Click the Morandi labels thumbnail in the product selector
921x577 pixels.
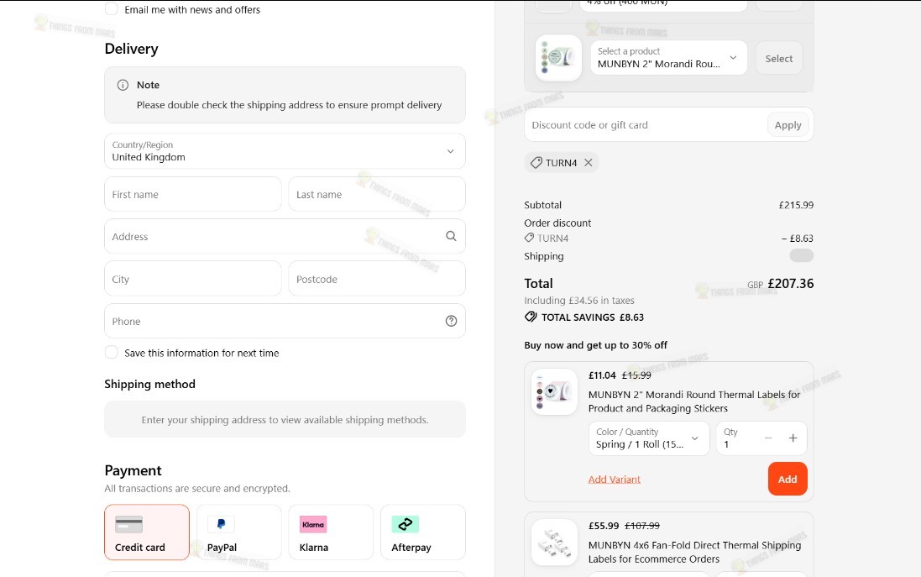click(558, 58)
